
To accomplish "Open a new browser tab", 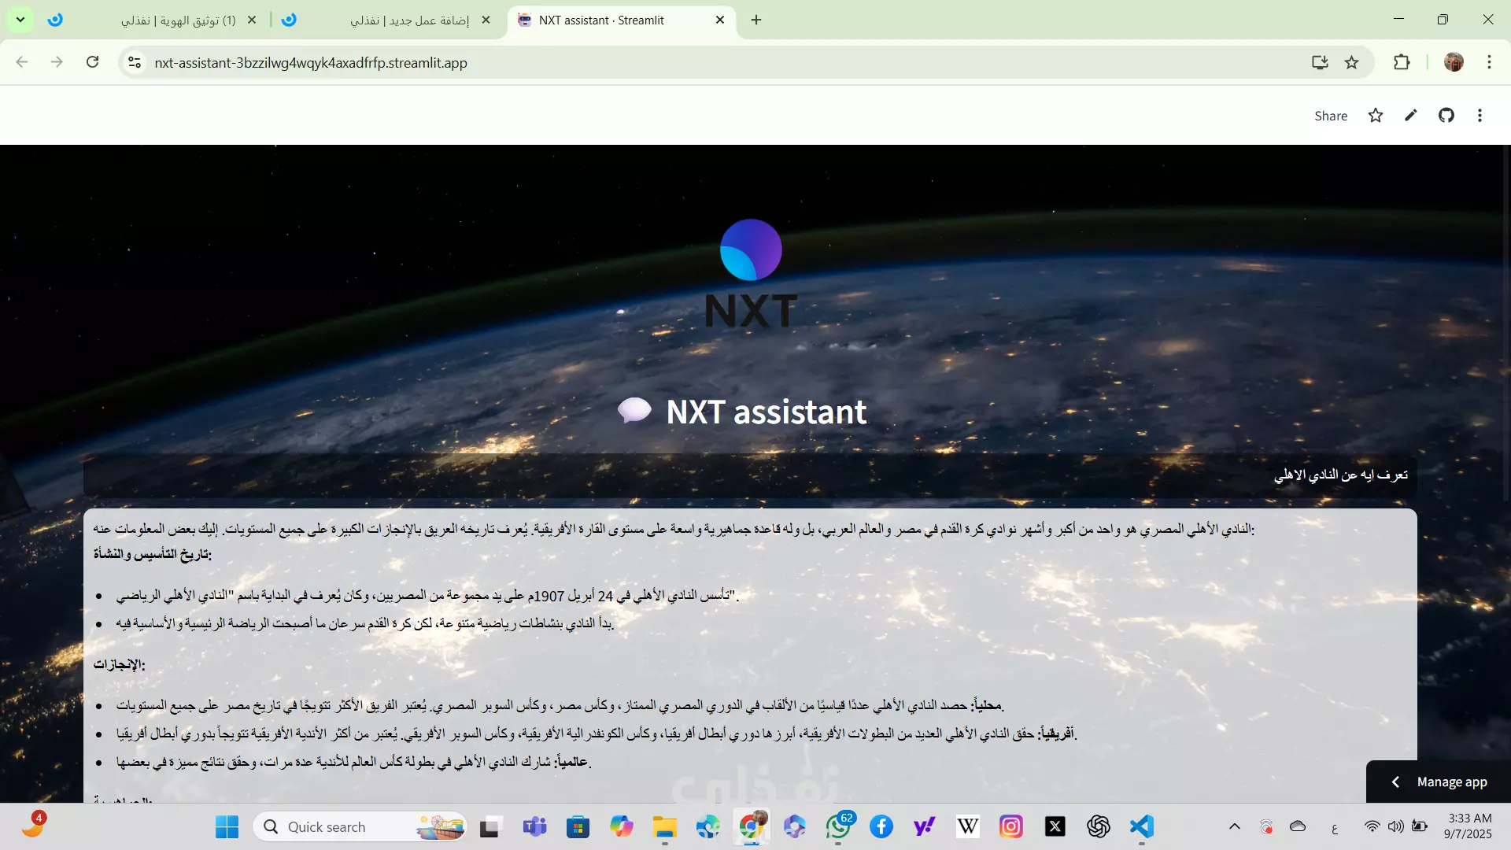I will (x=756, y=20).
